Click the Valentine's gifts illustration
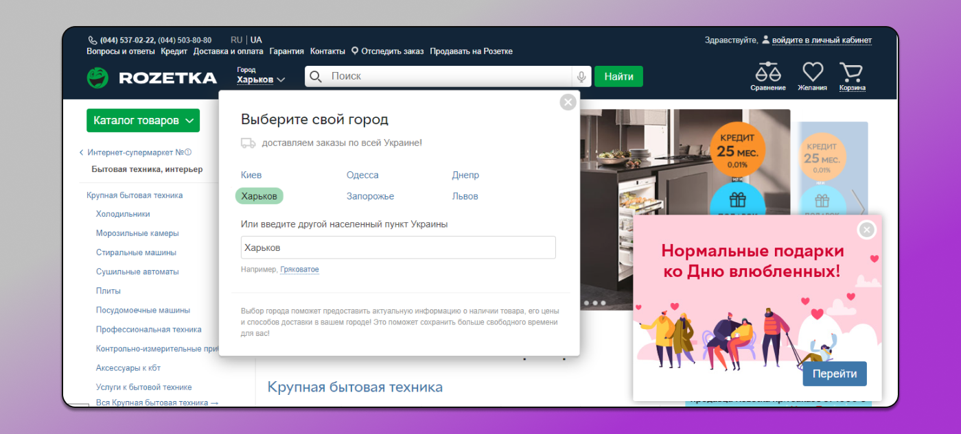This screenshot has width=961, height=434. click(756, 333)
